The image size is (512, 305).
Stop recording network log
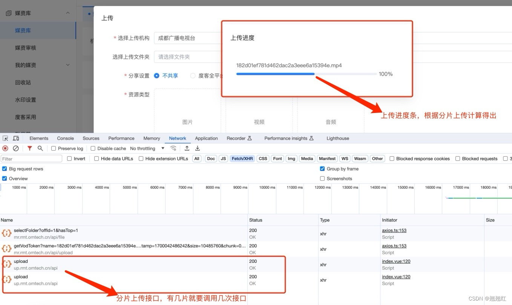click(x=5, y=148)
